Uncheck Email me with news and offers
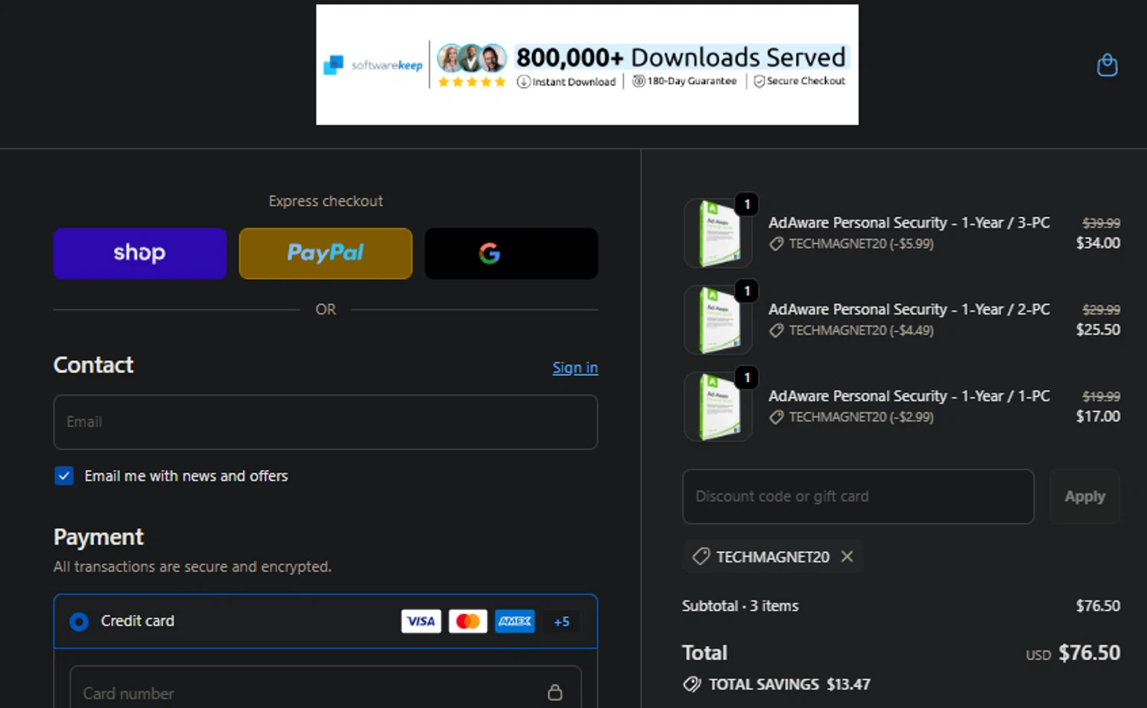Screen dimensions: 1147x708 (x=64, y=476)
